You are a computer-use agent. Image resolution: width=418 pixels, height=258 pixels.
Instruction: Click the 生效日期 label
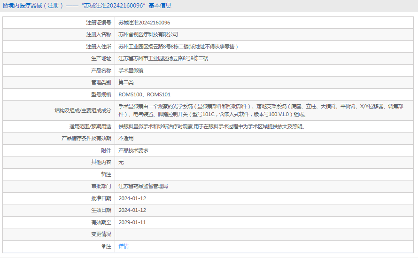pos(101,210)
